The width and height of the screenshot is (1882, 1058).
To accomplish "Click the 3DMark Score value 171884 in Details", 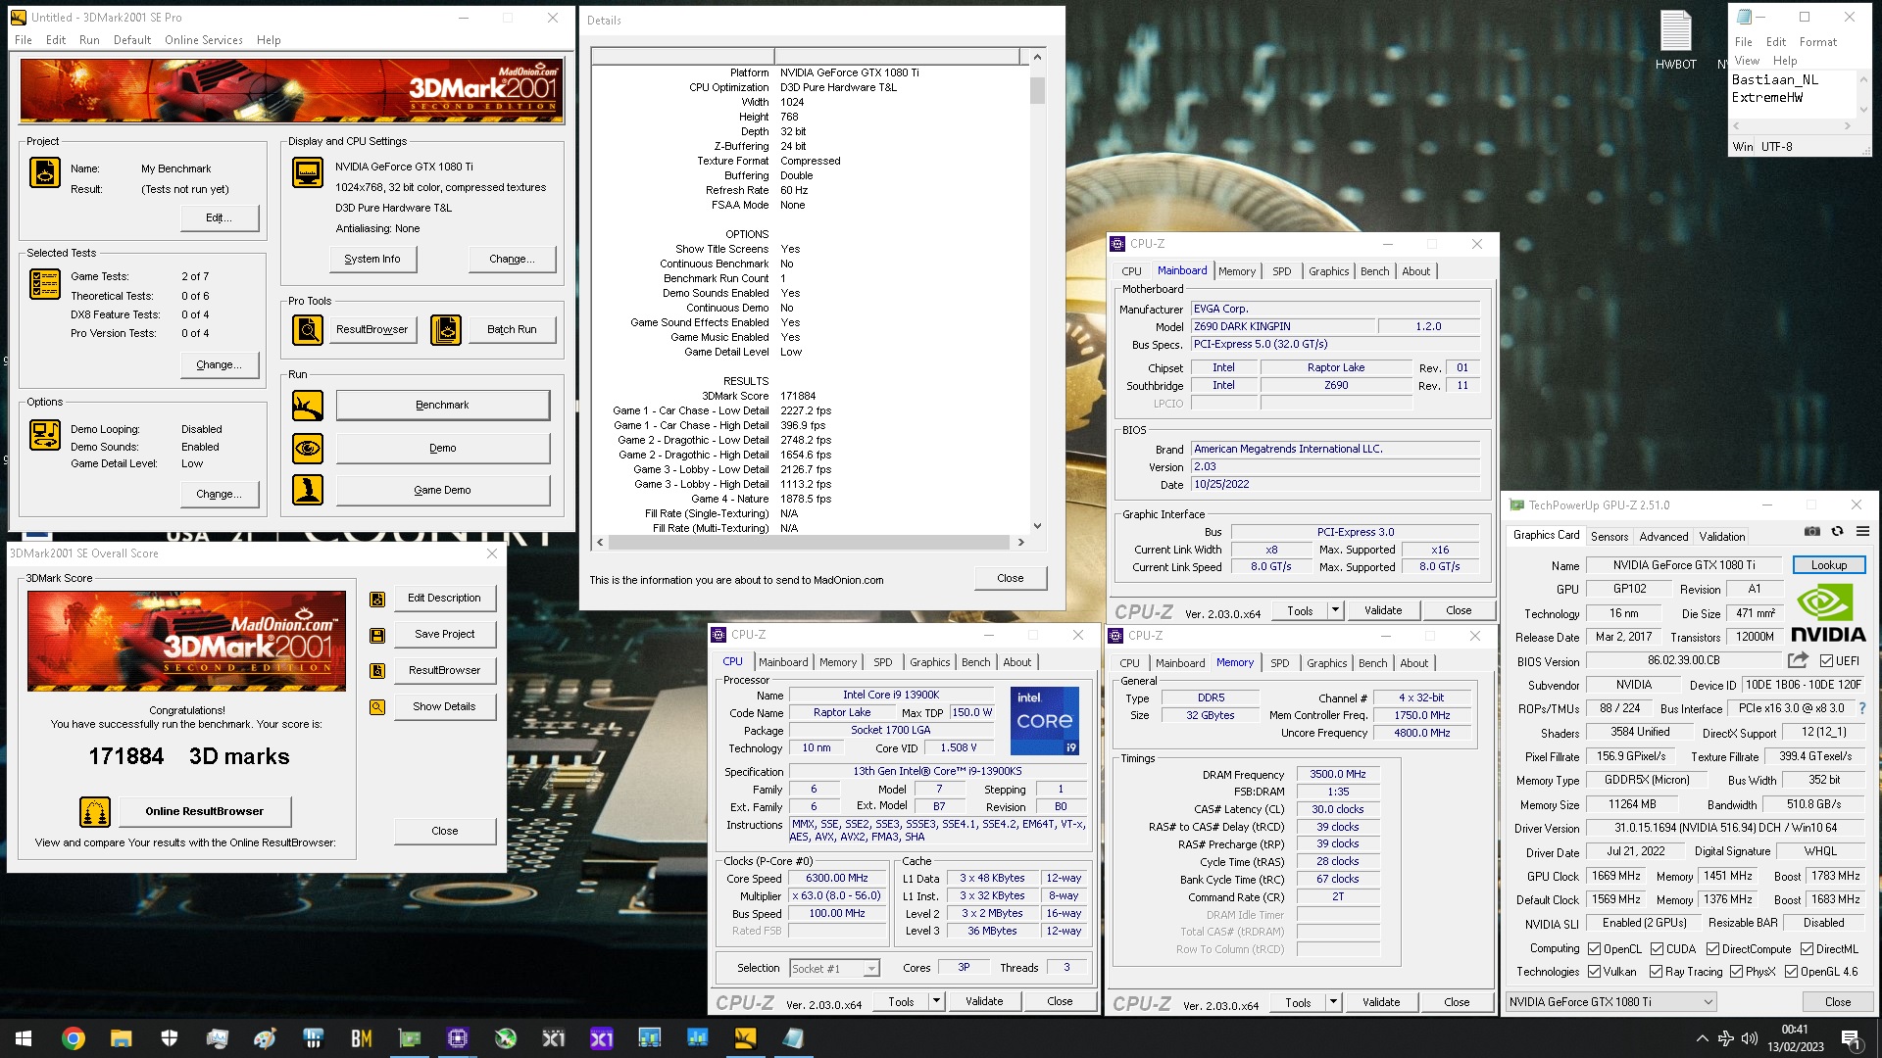I will pyautogui.click(x=798, y=397).
